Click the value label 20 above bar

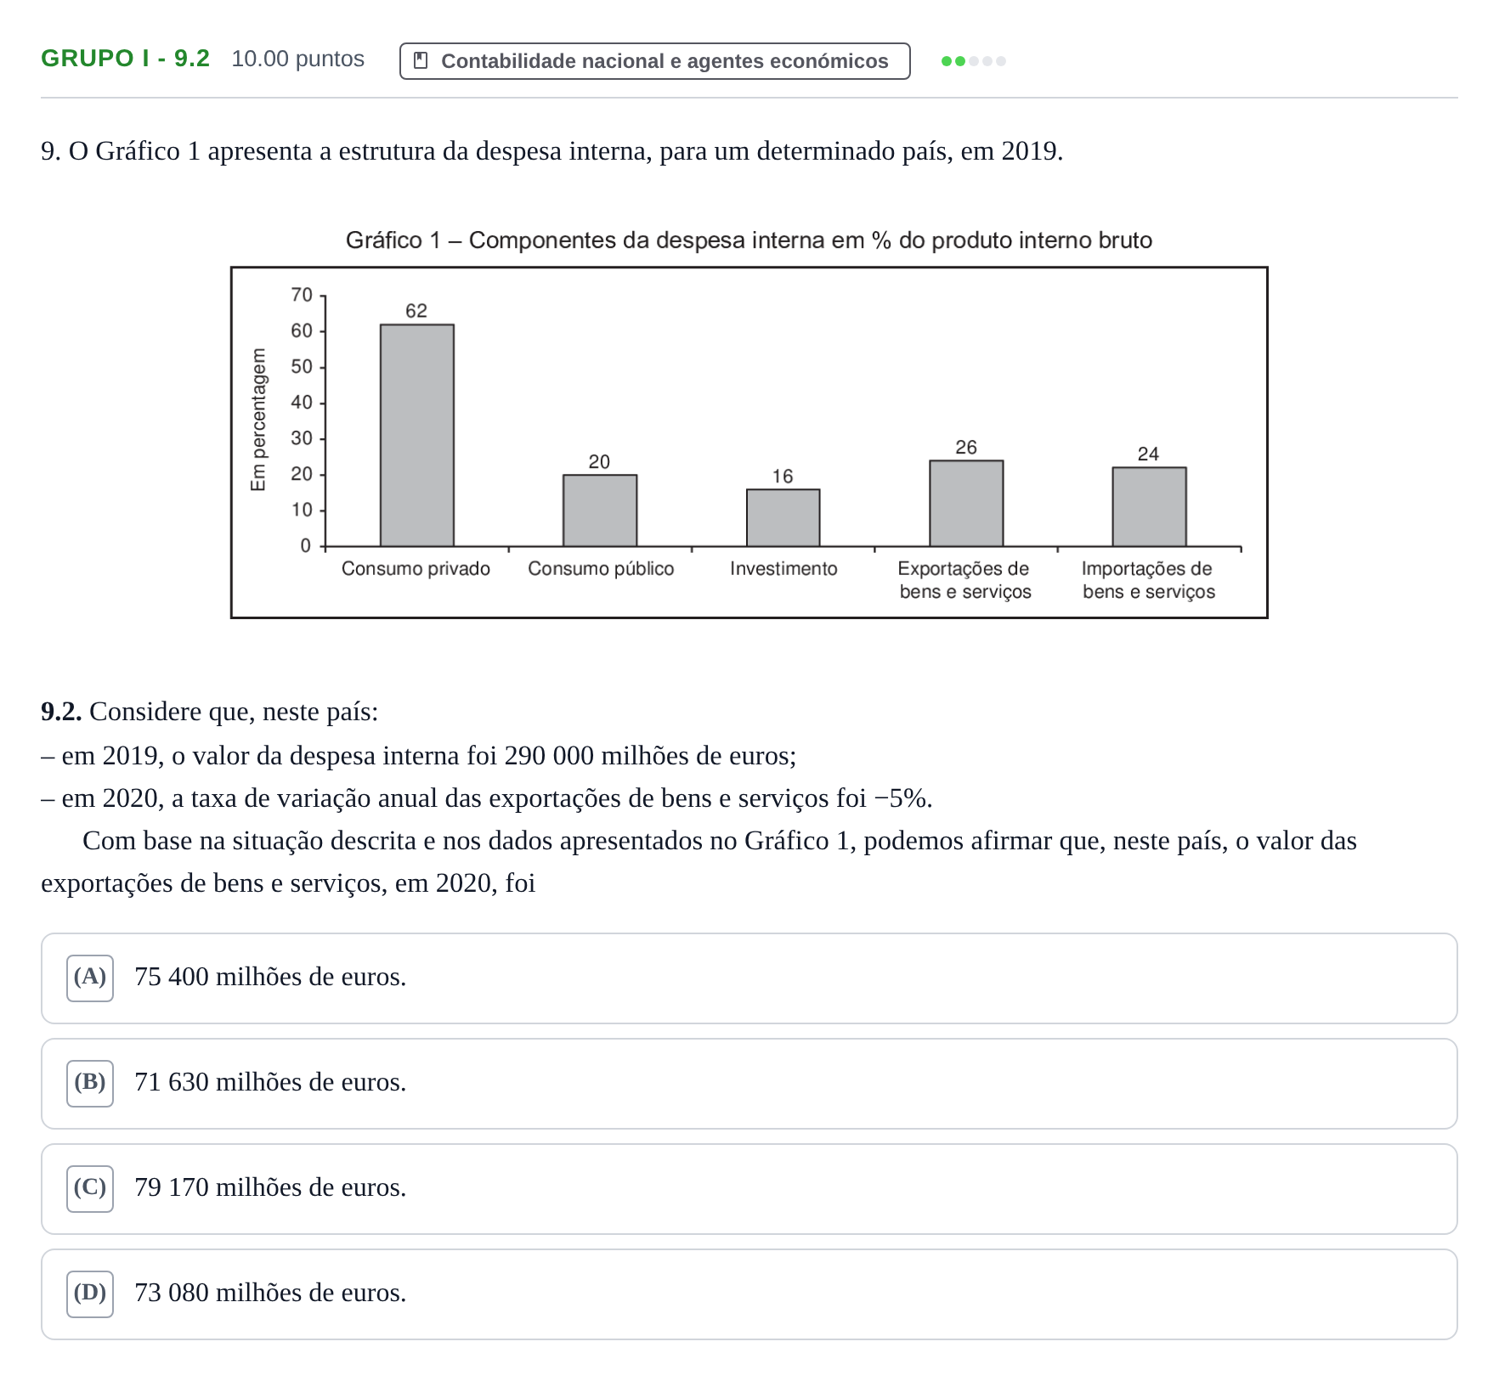[599, 462]
